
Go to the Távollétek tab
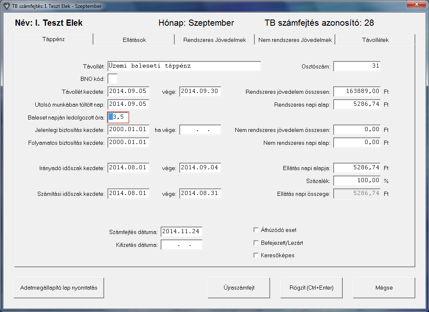(375, 40)
